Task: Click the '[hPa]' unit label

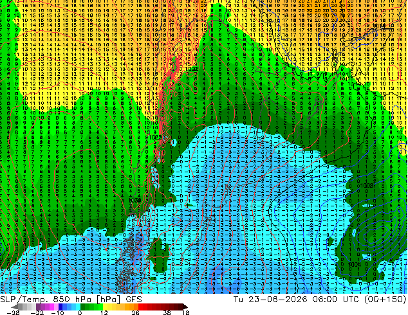Action: (109, 300)
